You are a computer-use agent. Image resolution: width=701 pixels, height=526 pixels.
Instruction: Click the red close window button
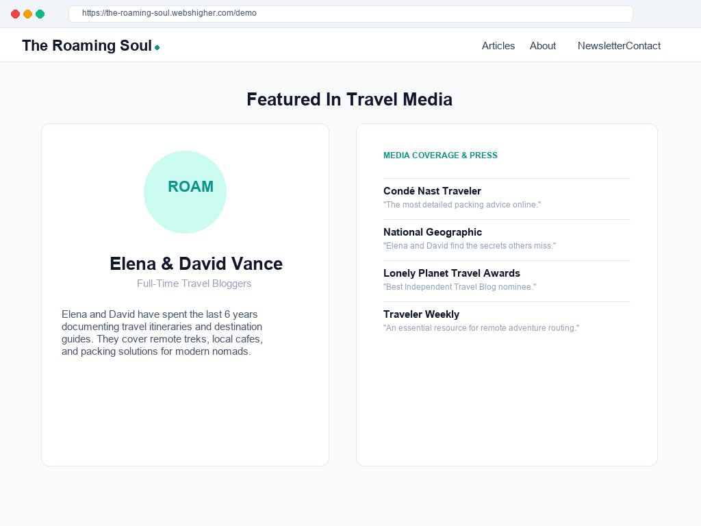click(15, 14)
